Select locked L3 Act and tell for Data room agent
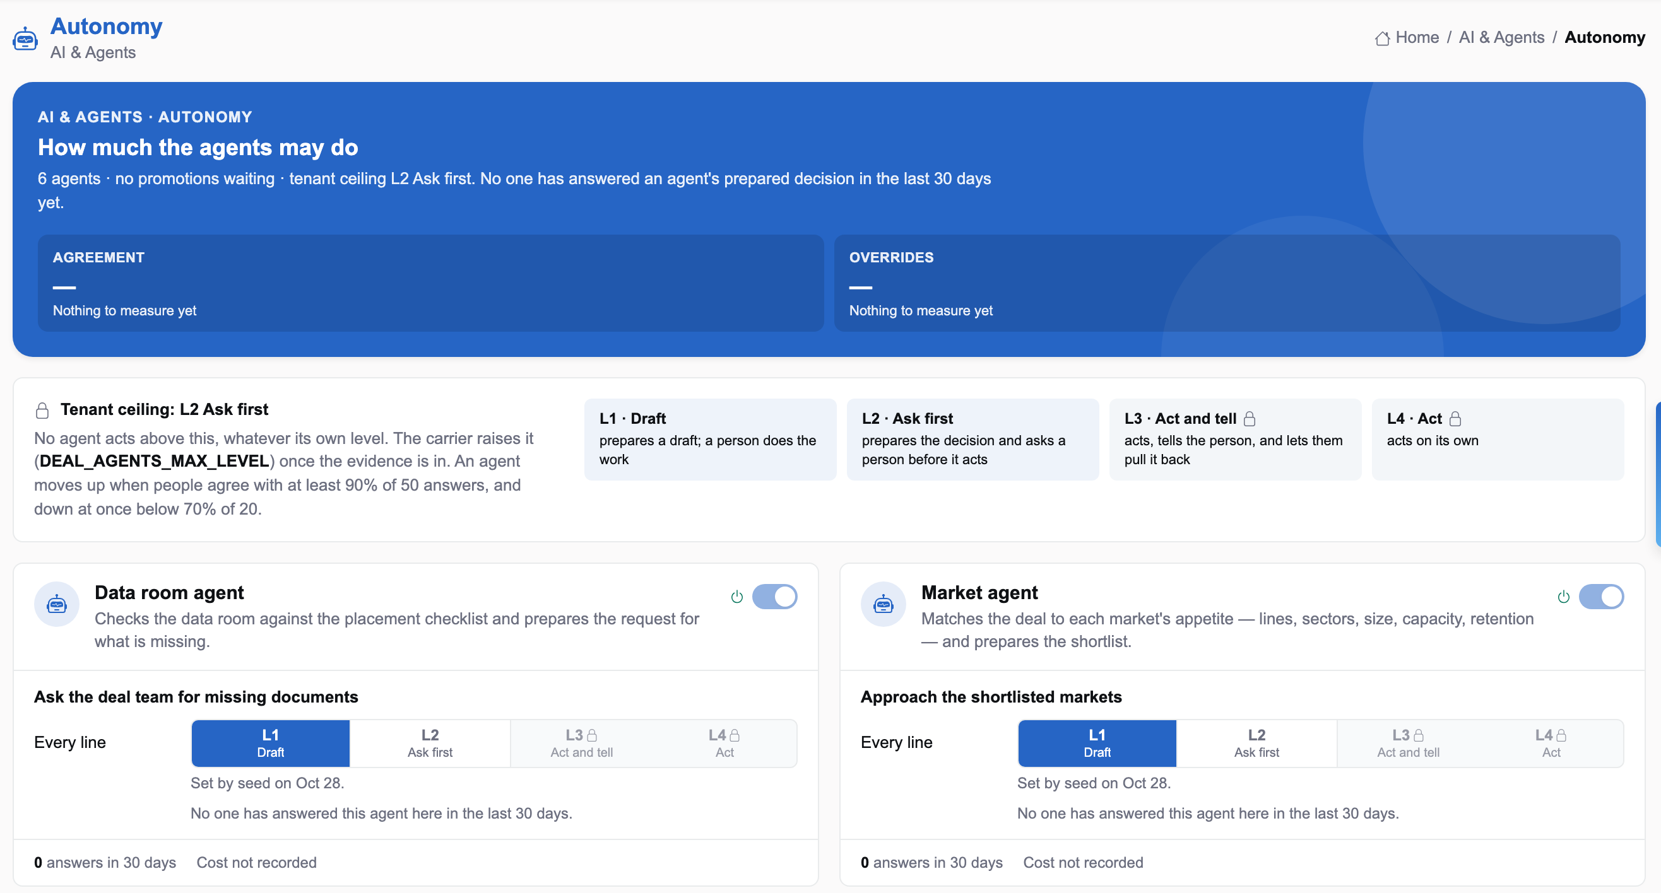 pyautogui.click(x=582, y=743)
